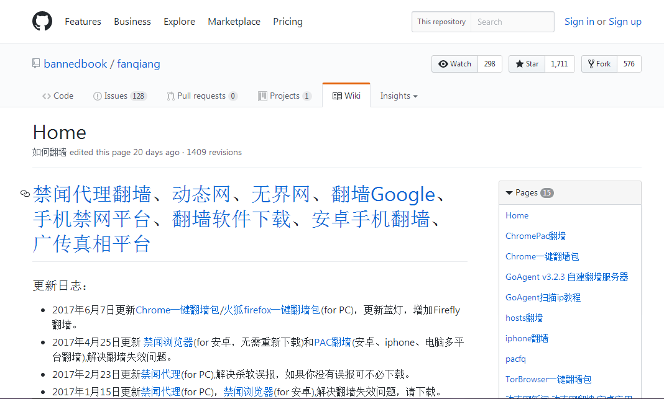The image size is (664, 399).
Task: Click the GitHub octocat logo
Action: [42, 21]
